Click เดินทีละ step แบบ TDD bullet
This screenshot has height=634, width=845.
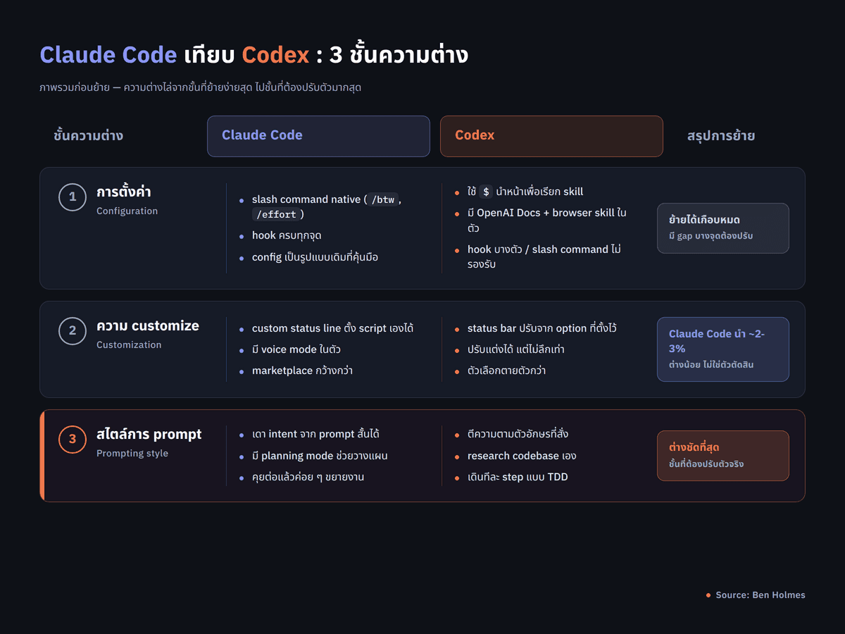pos(518,477)
